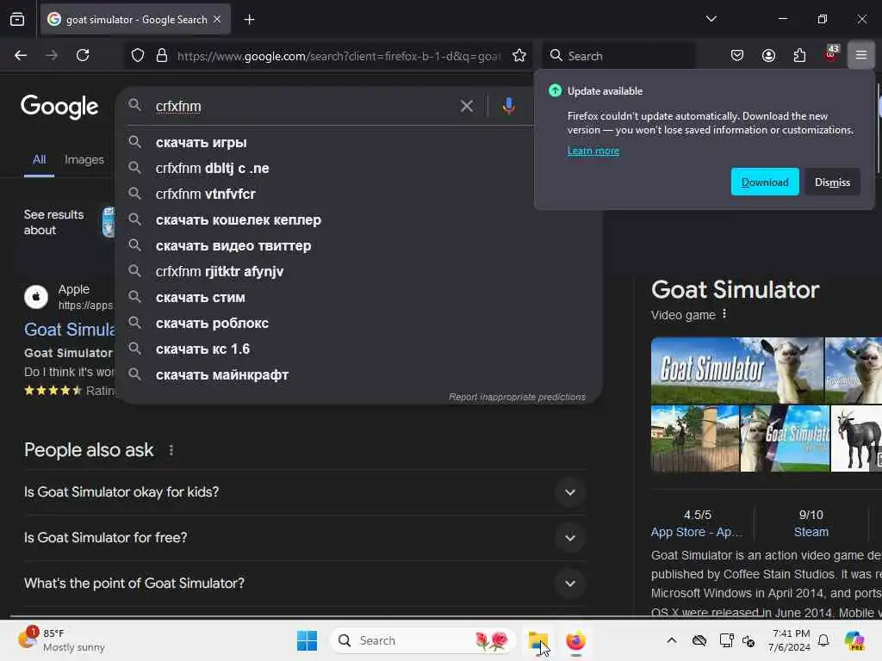Open the black goat thumbnail
The image size is (882, 661).
pyautogui.click(x=856, y=438)
